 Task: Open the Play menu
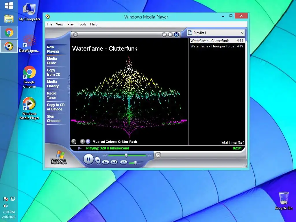(x=71, y=24)
